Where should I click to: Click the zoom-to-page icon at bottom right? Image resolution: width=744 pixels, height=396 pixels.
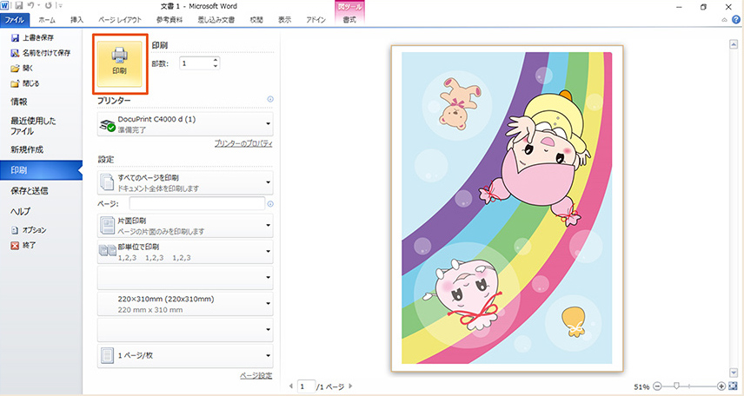733,386
